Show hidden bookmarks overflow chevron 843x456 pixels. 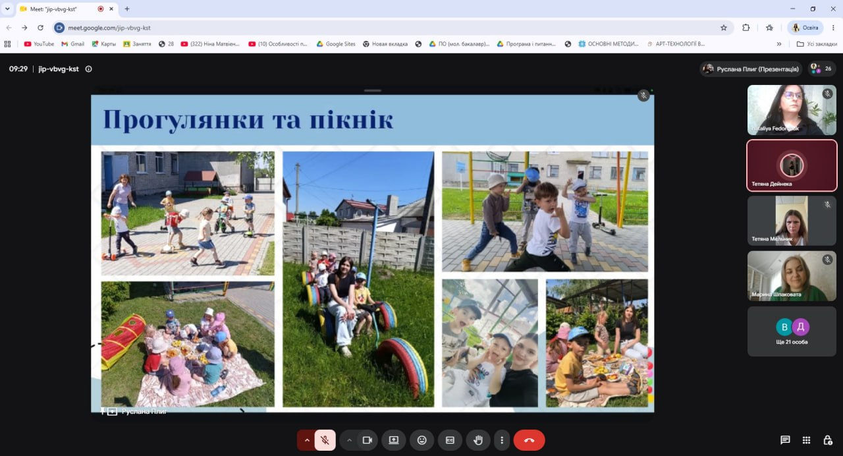tap(779, 44)
